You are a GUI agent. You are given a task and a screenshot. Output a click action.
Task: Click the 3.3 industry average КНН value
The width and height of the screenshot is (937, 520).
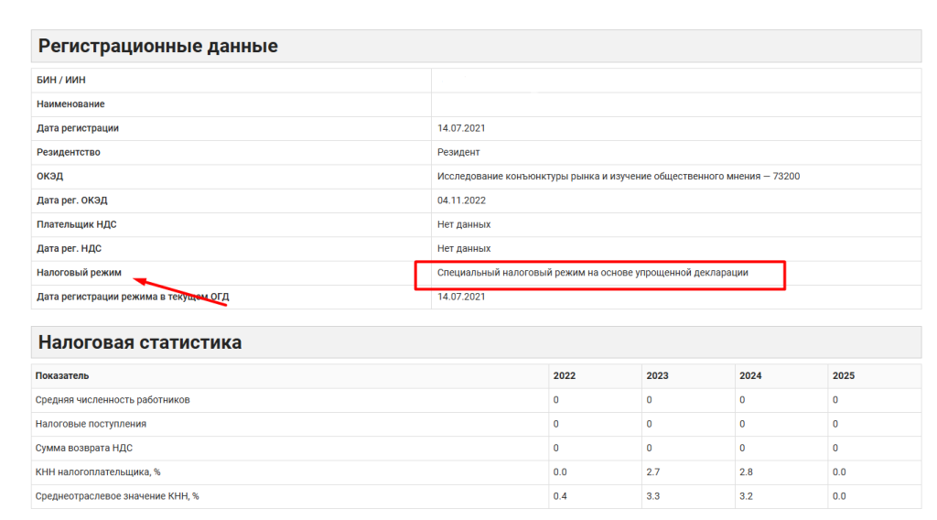(653, 496)
